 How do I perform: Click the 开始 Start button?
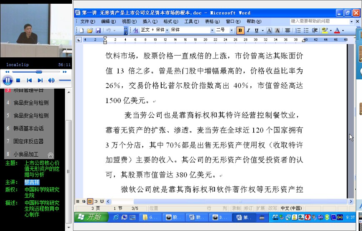91,217
